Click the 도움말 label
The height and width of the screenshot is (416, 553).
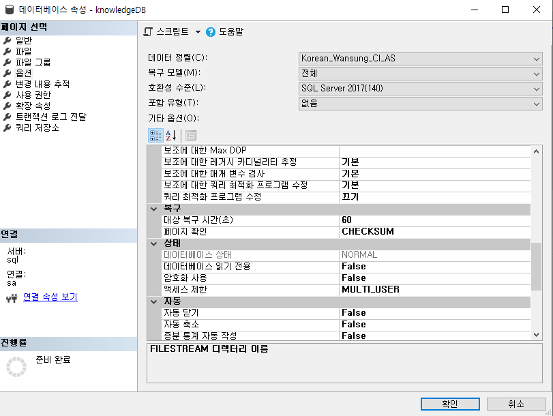click(x=231, y=32)
